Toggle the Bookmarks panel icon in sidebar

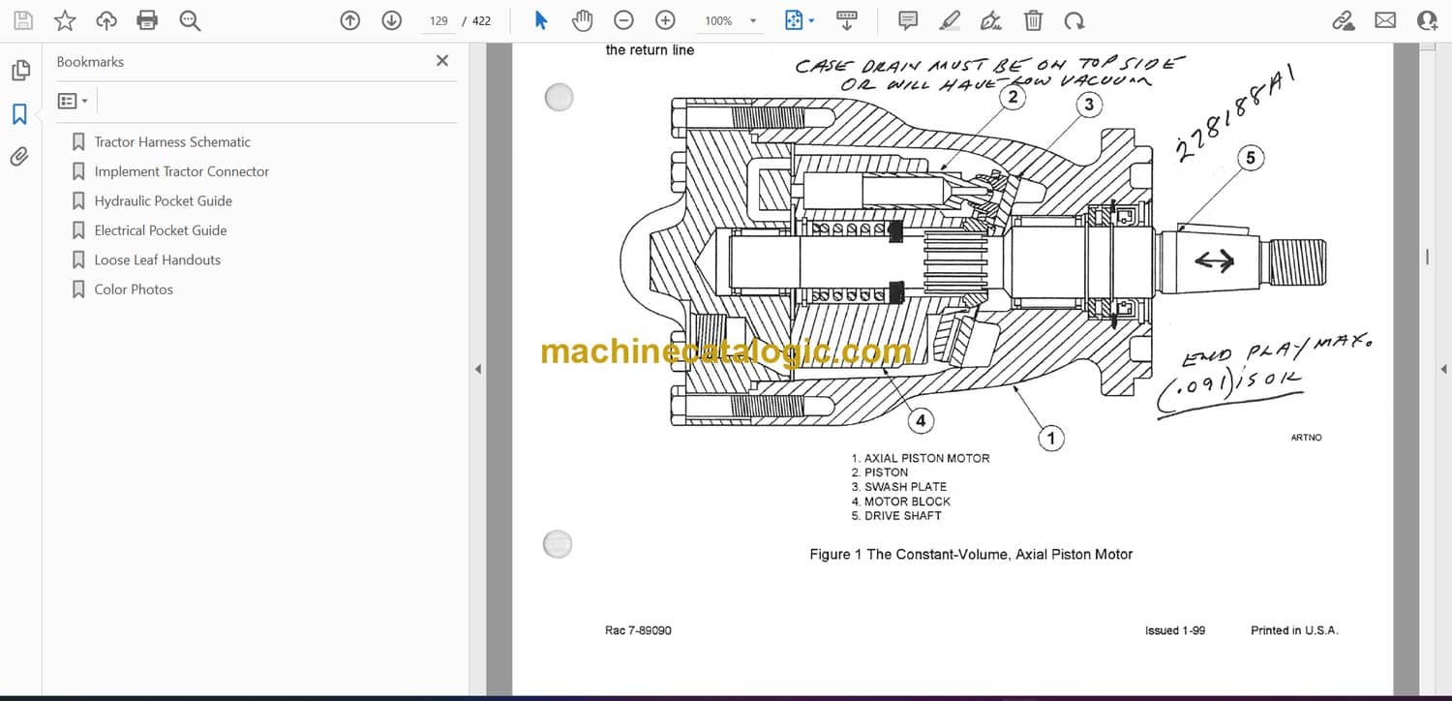click(19, 114)
